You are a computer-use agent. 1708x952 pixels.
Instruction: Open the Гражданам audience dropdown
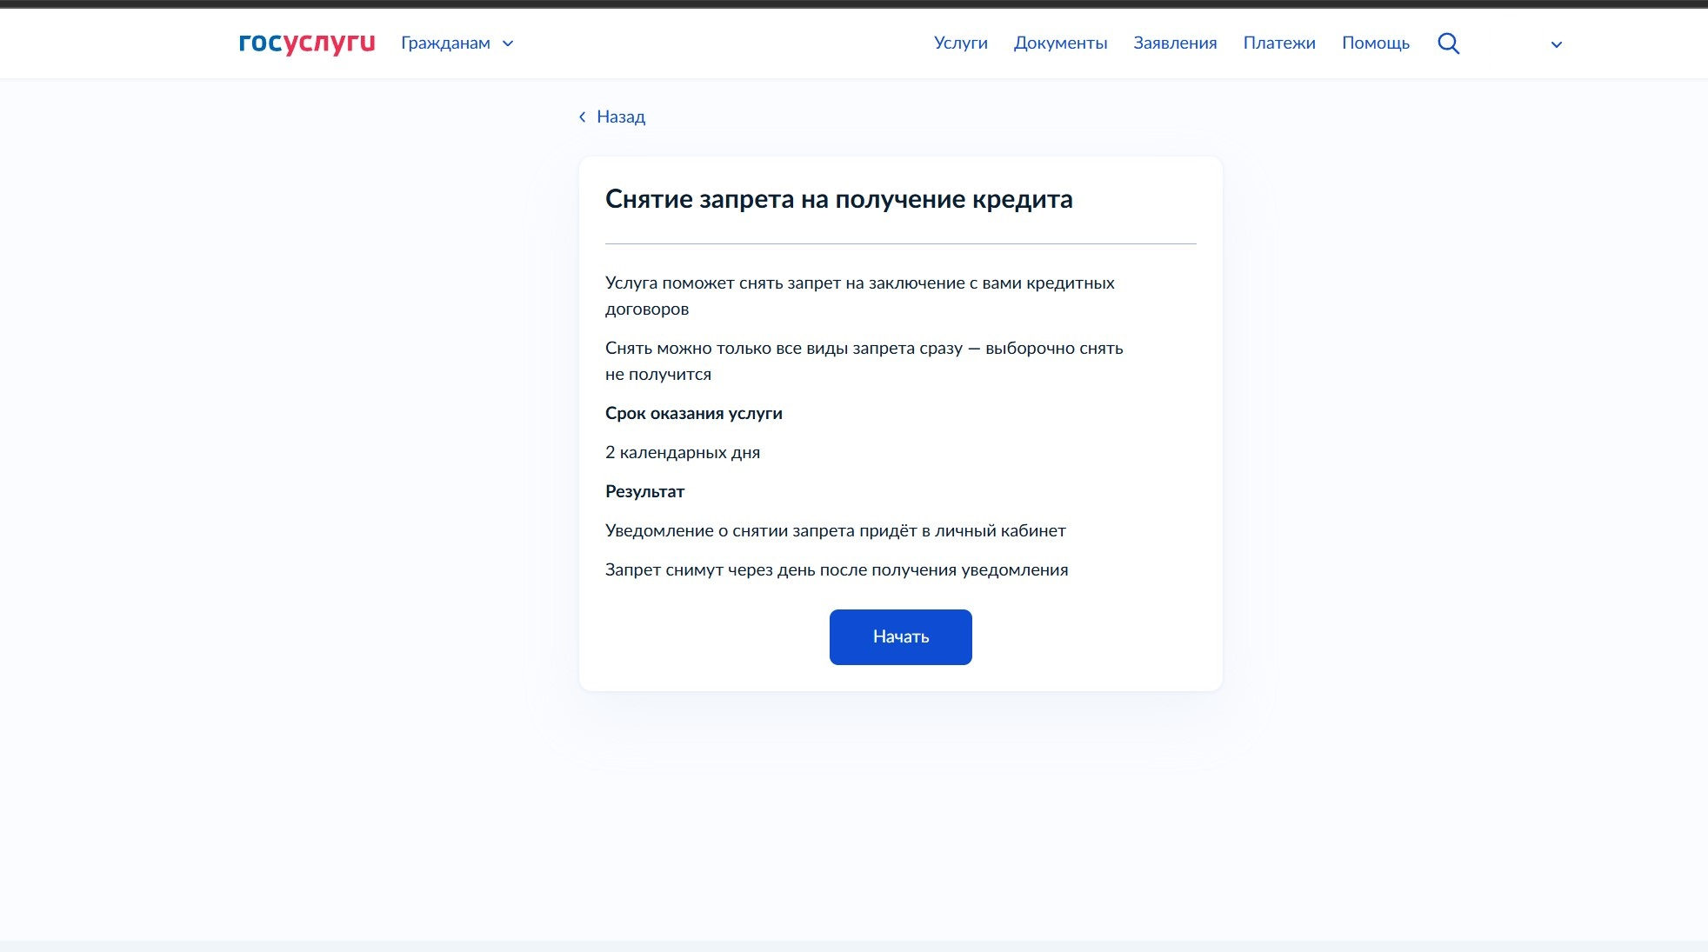click(x=445, y=43)
